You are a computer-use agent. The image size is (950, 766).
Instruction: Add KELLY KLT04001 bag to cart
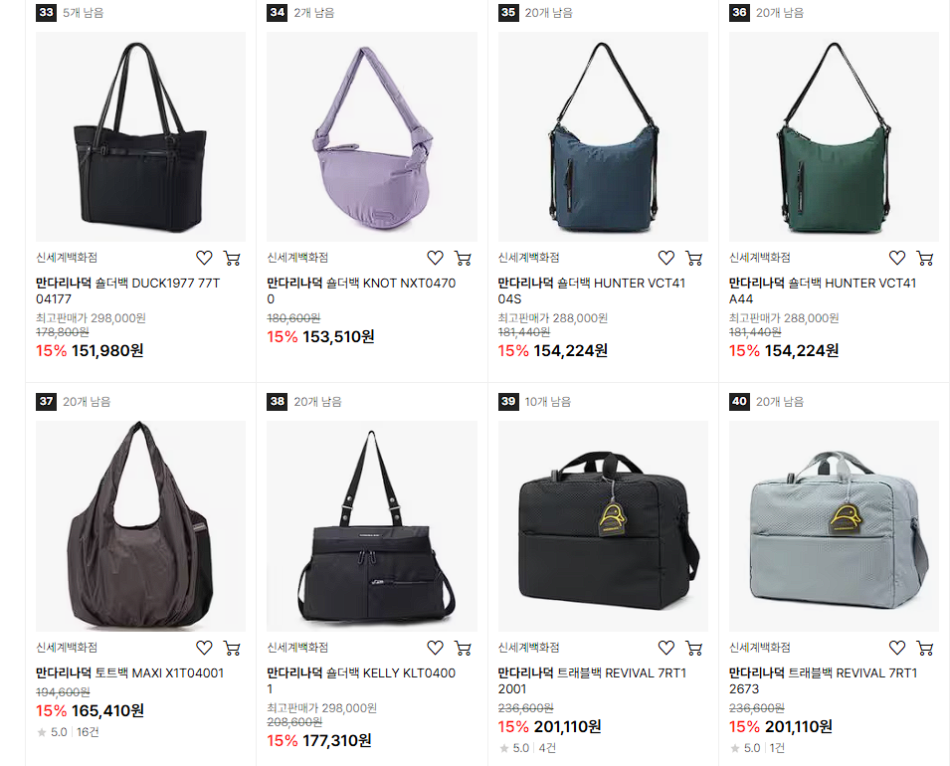(x=463, y=648)
